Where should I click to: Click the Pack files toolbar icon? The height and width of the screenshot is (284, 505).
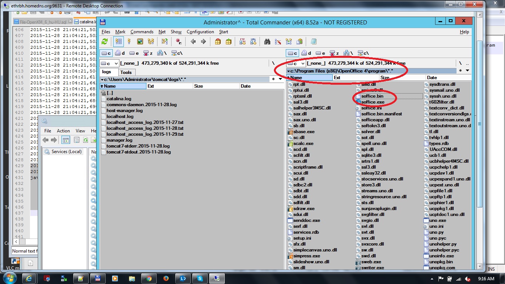[218, 41]
